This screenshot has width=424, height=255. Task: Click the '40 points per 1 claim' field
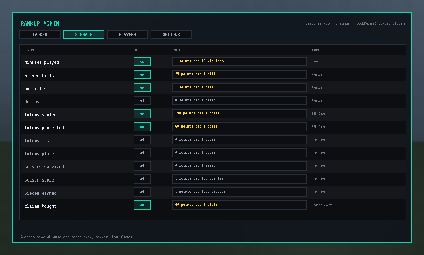point(240,205)
